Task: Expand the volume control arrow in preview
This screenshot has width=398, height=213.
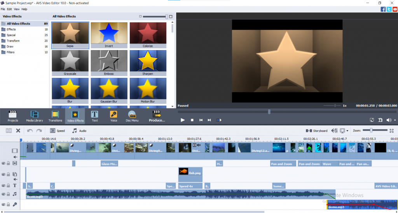Action: pyautogui.click(x=394, y=120)
